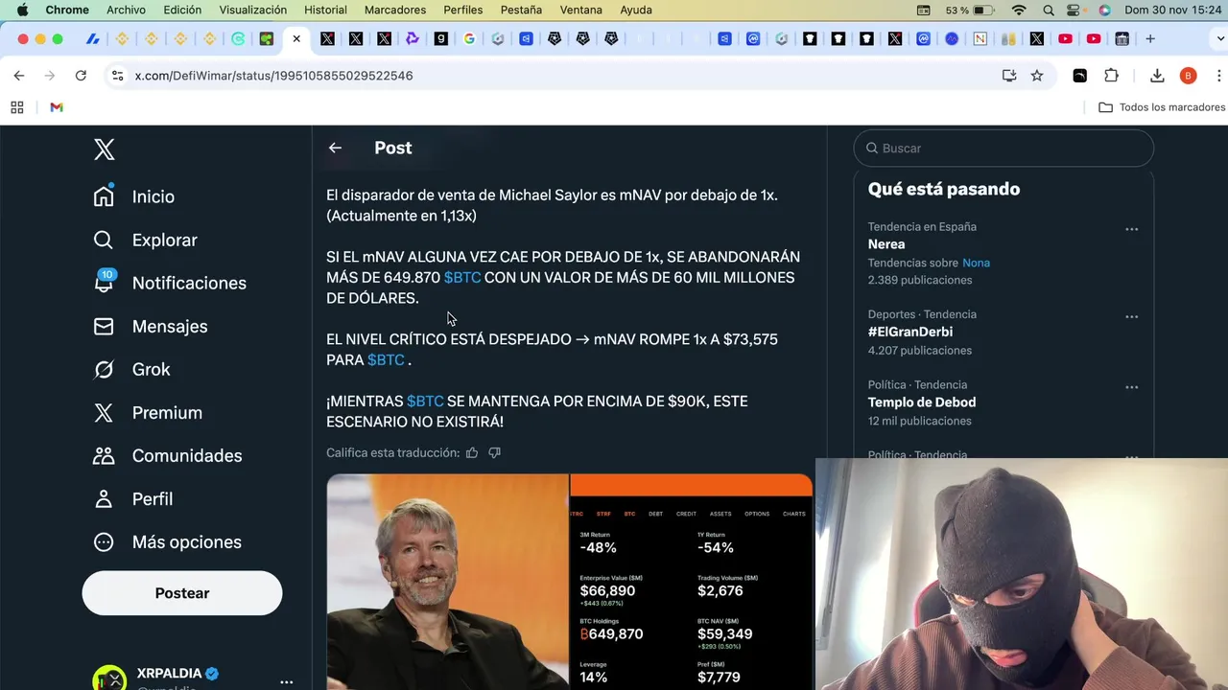The width and height of the screenshot is (1228, 690).
Task: Click the black extension icon in toolbar
Action: 1079,75
